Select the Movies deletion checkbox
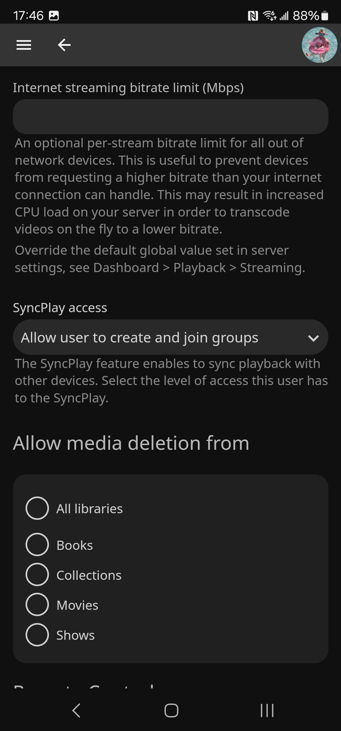 point(37,604)
